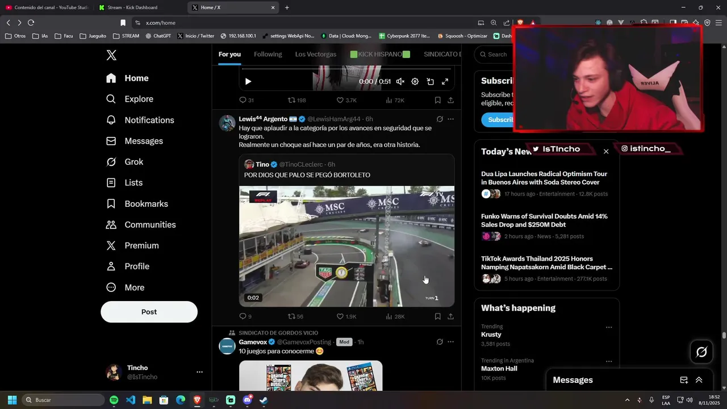Screen dimensions: 727x409
Task: Open Profile in the sidebar
Action: 128,266
